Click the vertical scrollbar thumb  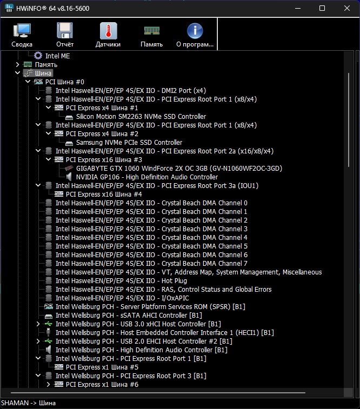(x=349, y=120)
